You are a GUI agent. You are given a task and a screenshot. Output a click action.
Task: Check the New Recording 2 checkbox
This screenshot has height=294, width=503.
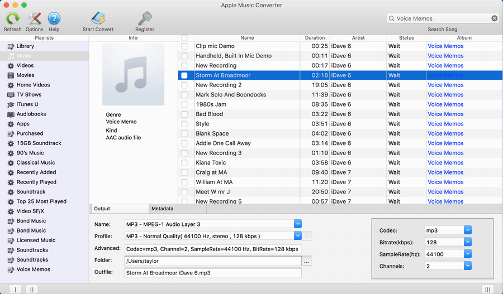(x=184, y=85)
